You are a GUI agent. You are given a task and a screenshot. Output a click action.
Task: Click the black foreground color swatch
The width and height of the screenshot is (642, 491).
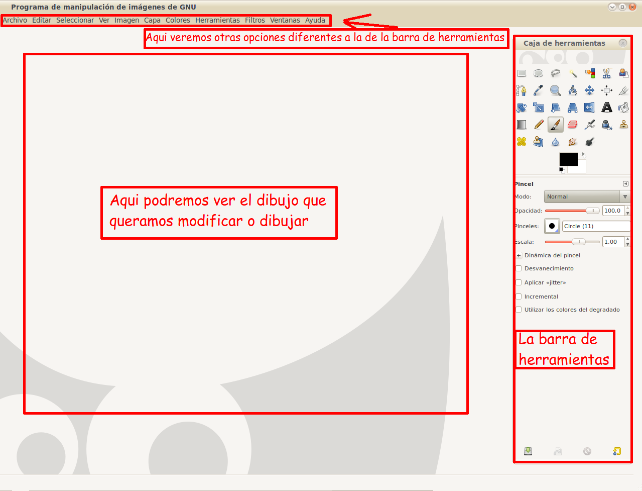569,158
